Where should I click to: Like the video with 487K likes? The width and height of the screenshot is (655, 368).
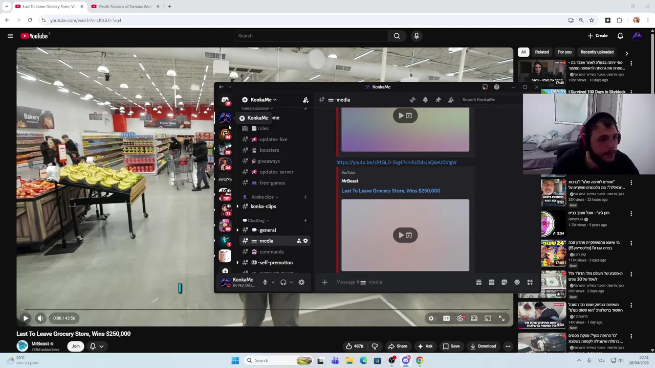click(x=355, y=346)
